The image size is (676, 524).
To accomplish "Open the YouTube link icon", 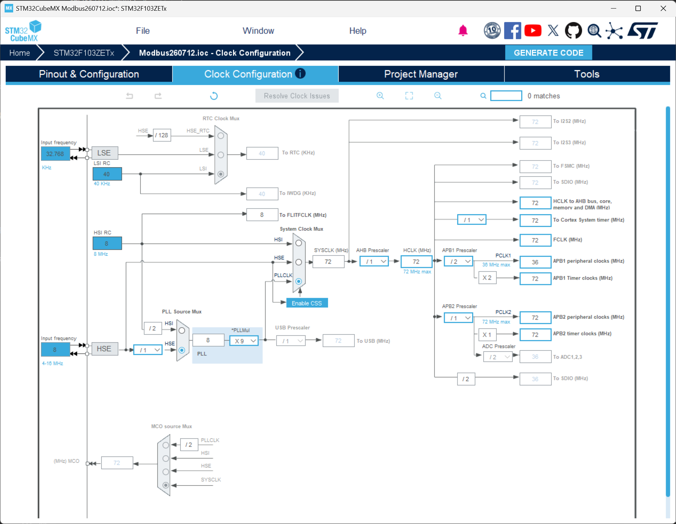I will (x=533, y=31).
